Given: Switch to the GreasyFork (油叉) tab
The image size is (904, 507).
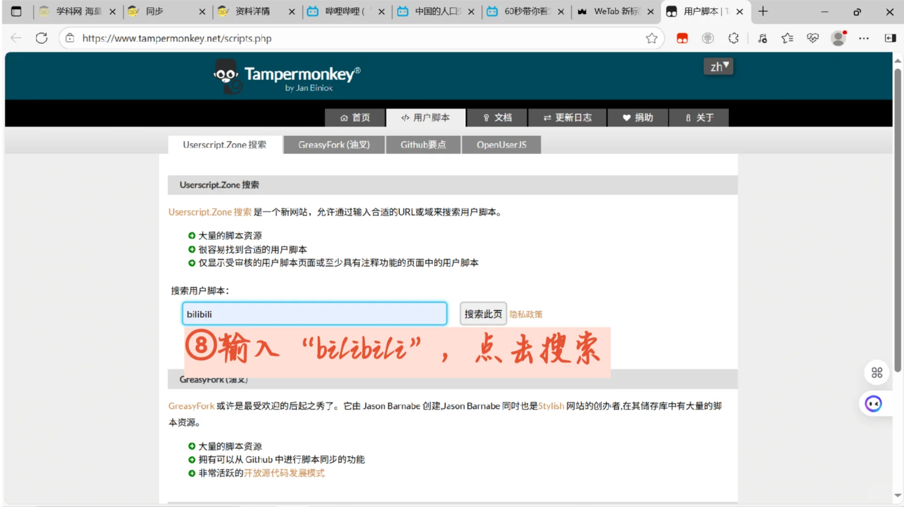Looking at the screenshot, I should (x=333, y=145).
